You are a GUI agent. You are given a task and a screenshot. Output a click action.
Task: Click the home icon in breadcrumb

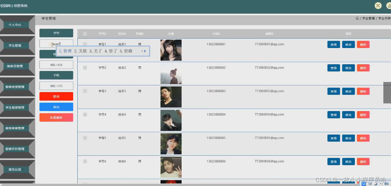(x=357, y=18)
